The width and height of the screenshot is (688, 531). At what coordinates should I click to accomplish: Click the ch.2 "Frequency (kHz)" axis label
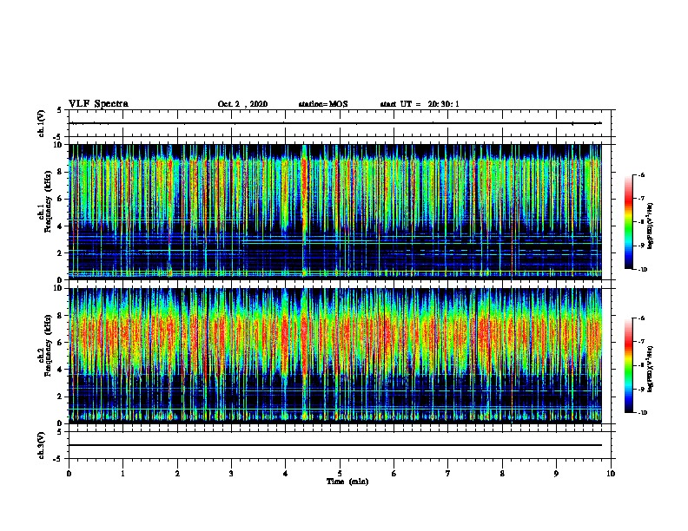(x=48, y=345)
